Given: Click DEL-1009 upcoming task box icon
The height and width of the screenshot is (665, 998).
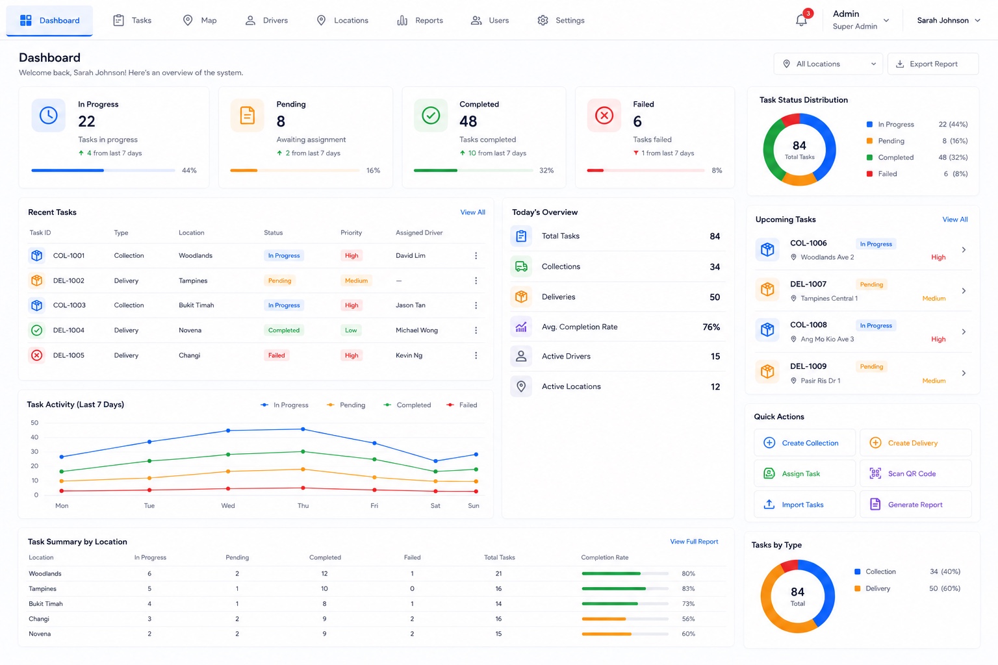Looking at the screenshot, I should click(x=767, y=371).
